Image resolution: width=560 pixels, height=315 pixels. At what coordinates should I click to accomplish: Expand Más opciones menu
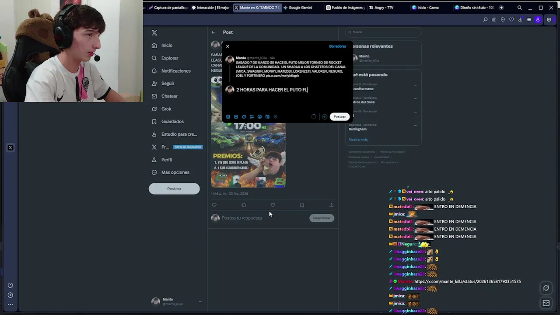pos(171,172)
